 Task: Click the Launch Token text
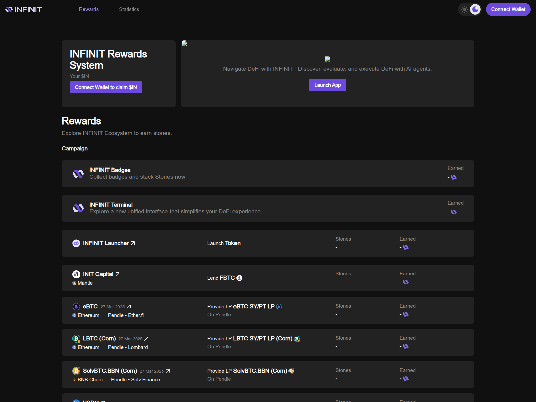click(x=224, y=243)
